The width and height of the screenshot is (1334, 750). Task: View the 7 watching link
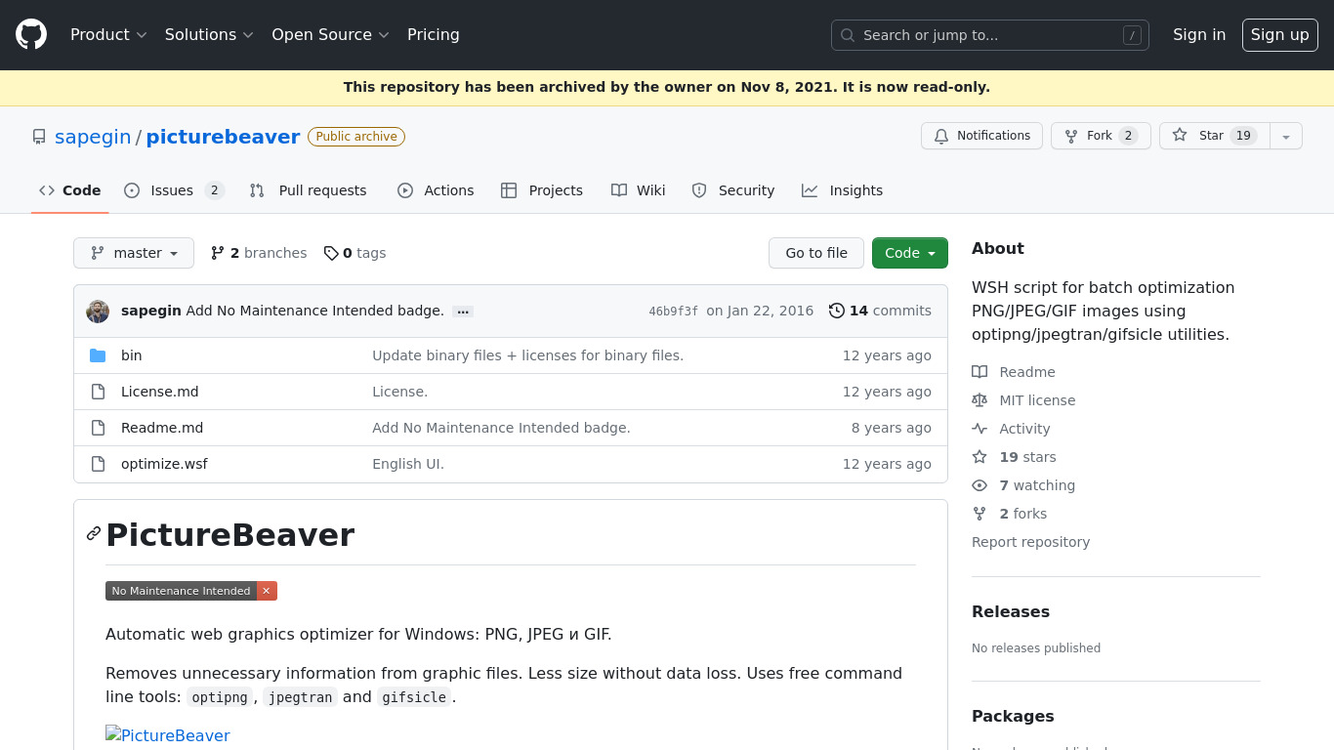click(1023, 485)
